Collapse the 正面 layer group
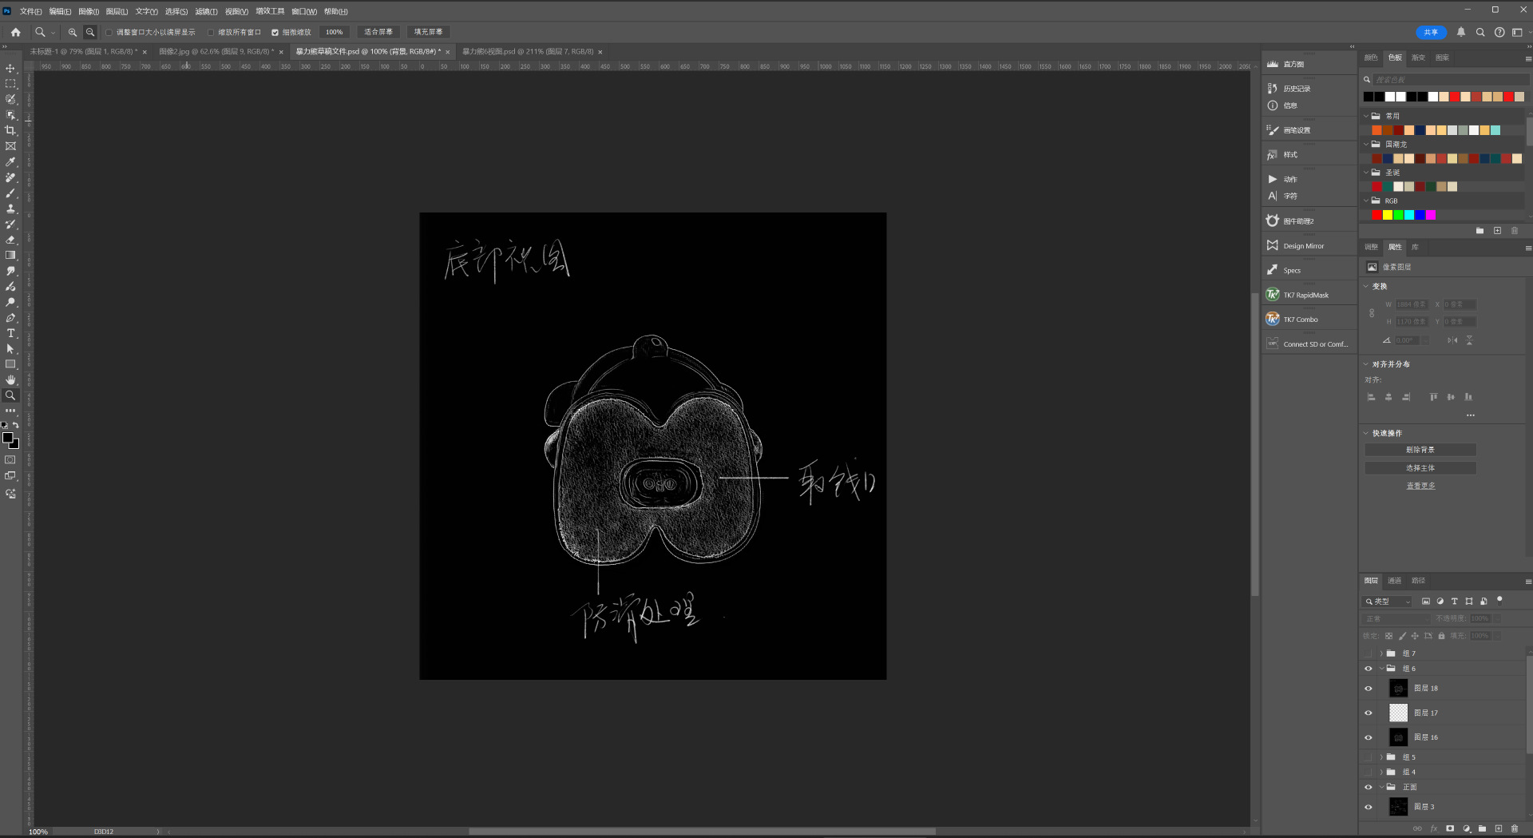 [x=1381, y=787]
